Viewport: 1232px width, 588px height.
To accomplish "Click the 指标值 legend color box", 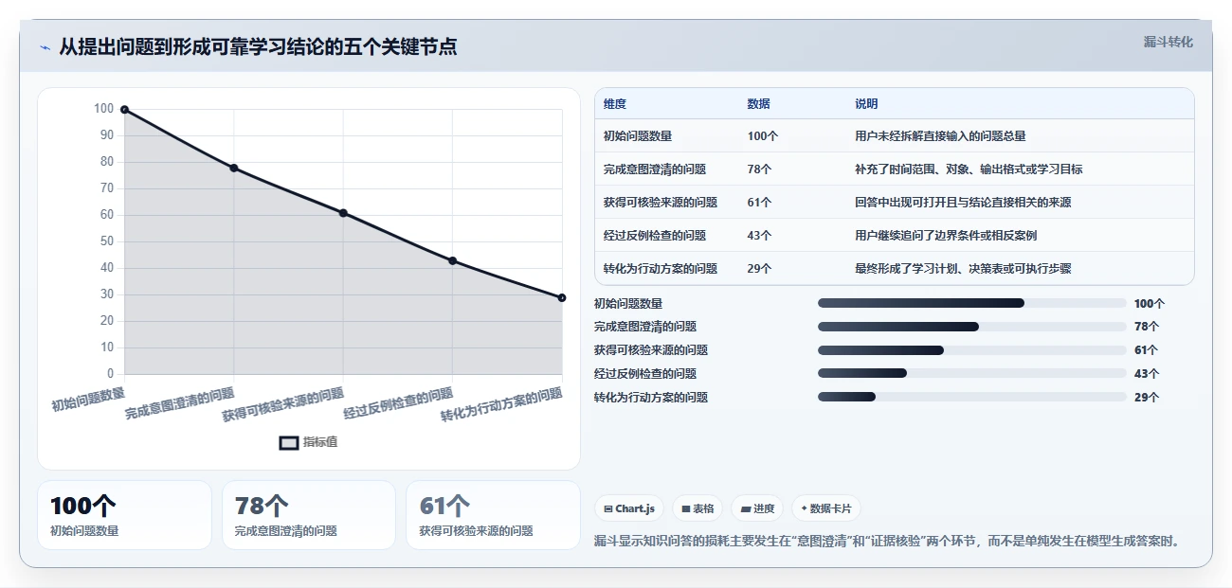I will (x=289, y=443).
